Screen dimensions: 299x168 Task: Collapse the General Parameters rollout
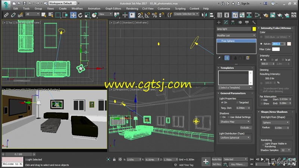[x=233, y=93]
